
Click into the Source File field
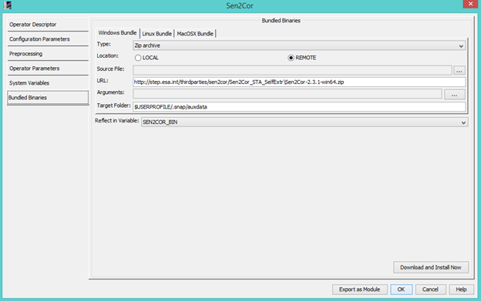(x=292, y=70)
